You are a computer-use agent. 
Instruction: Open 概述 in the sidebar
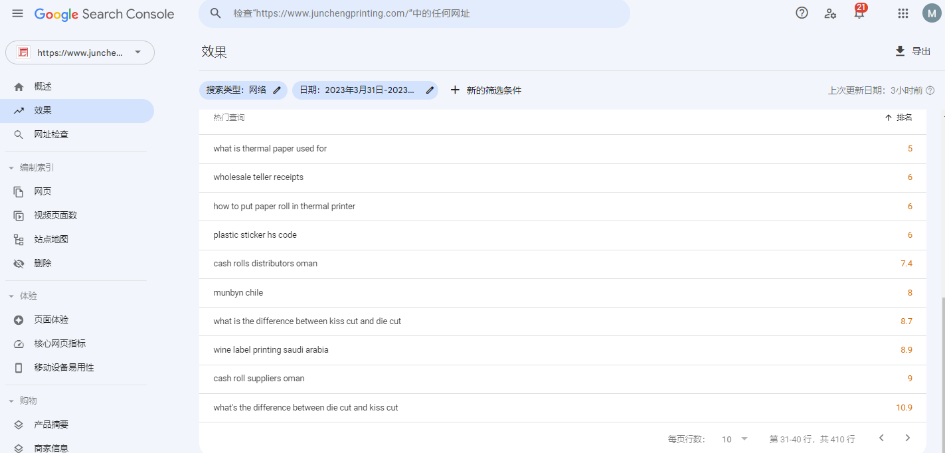tap(43, 86)
